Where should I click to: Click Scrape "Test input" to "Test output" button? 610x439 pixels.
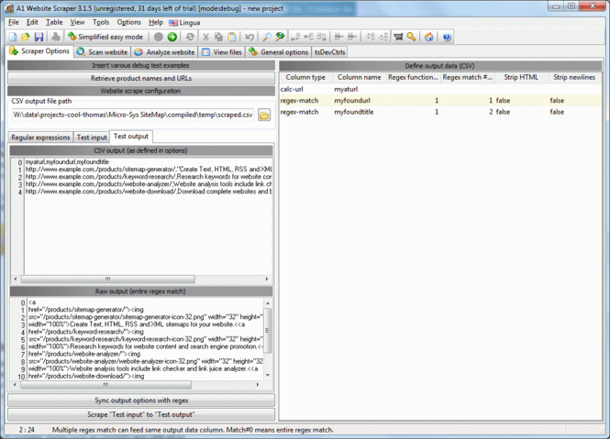click(141, 414)
